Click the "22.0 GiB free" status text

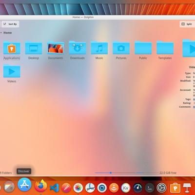point(168,173)
